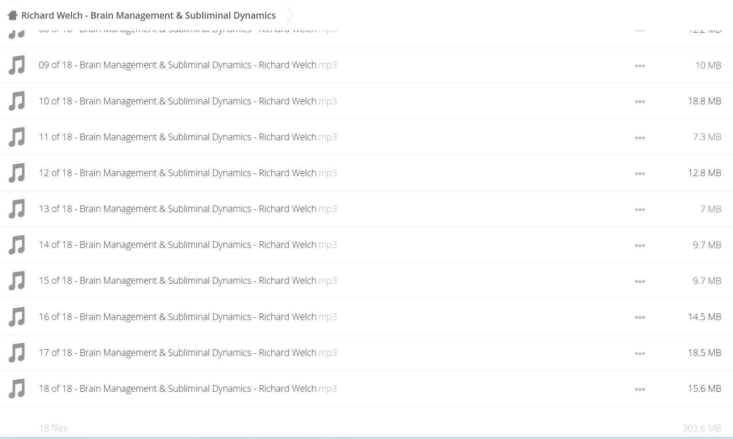Click the 9.7 MB size of file 14

point(707,245)
